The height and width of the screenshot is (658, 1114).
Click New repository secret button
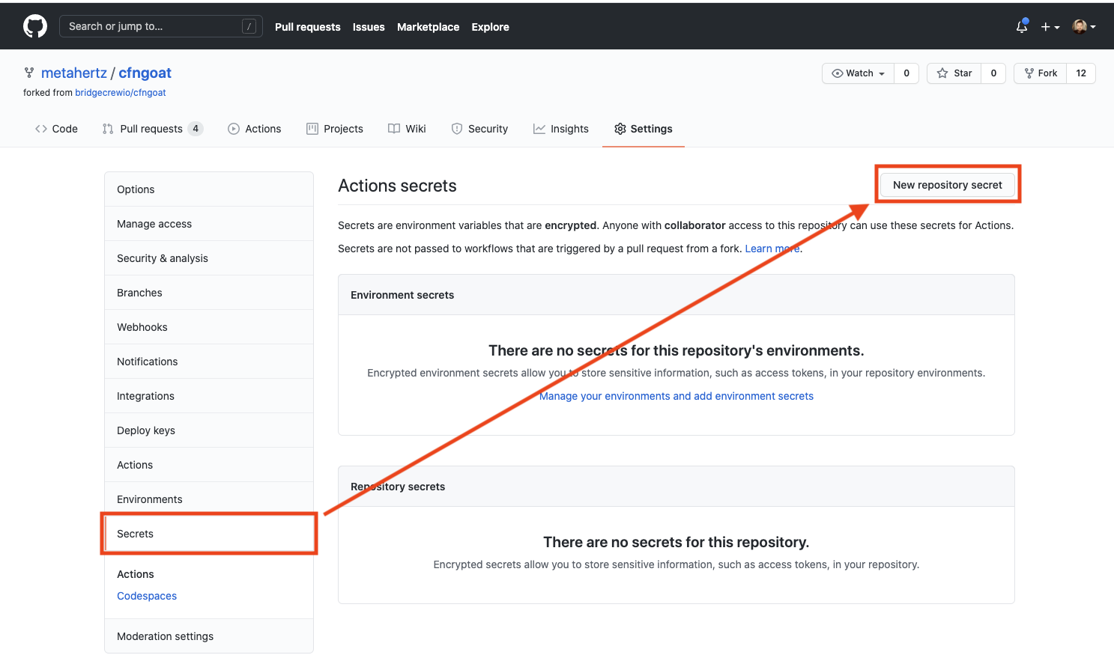(947, 185)
